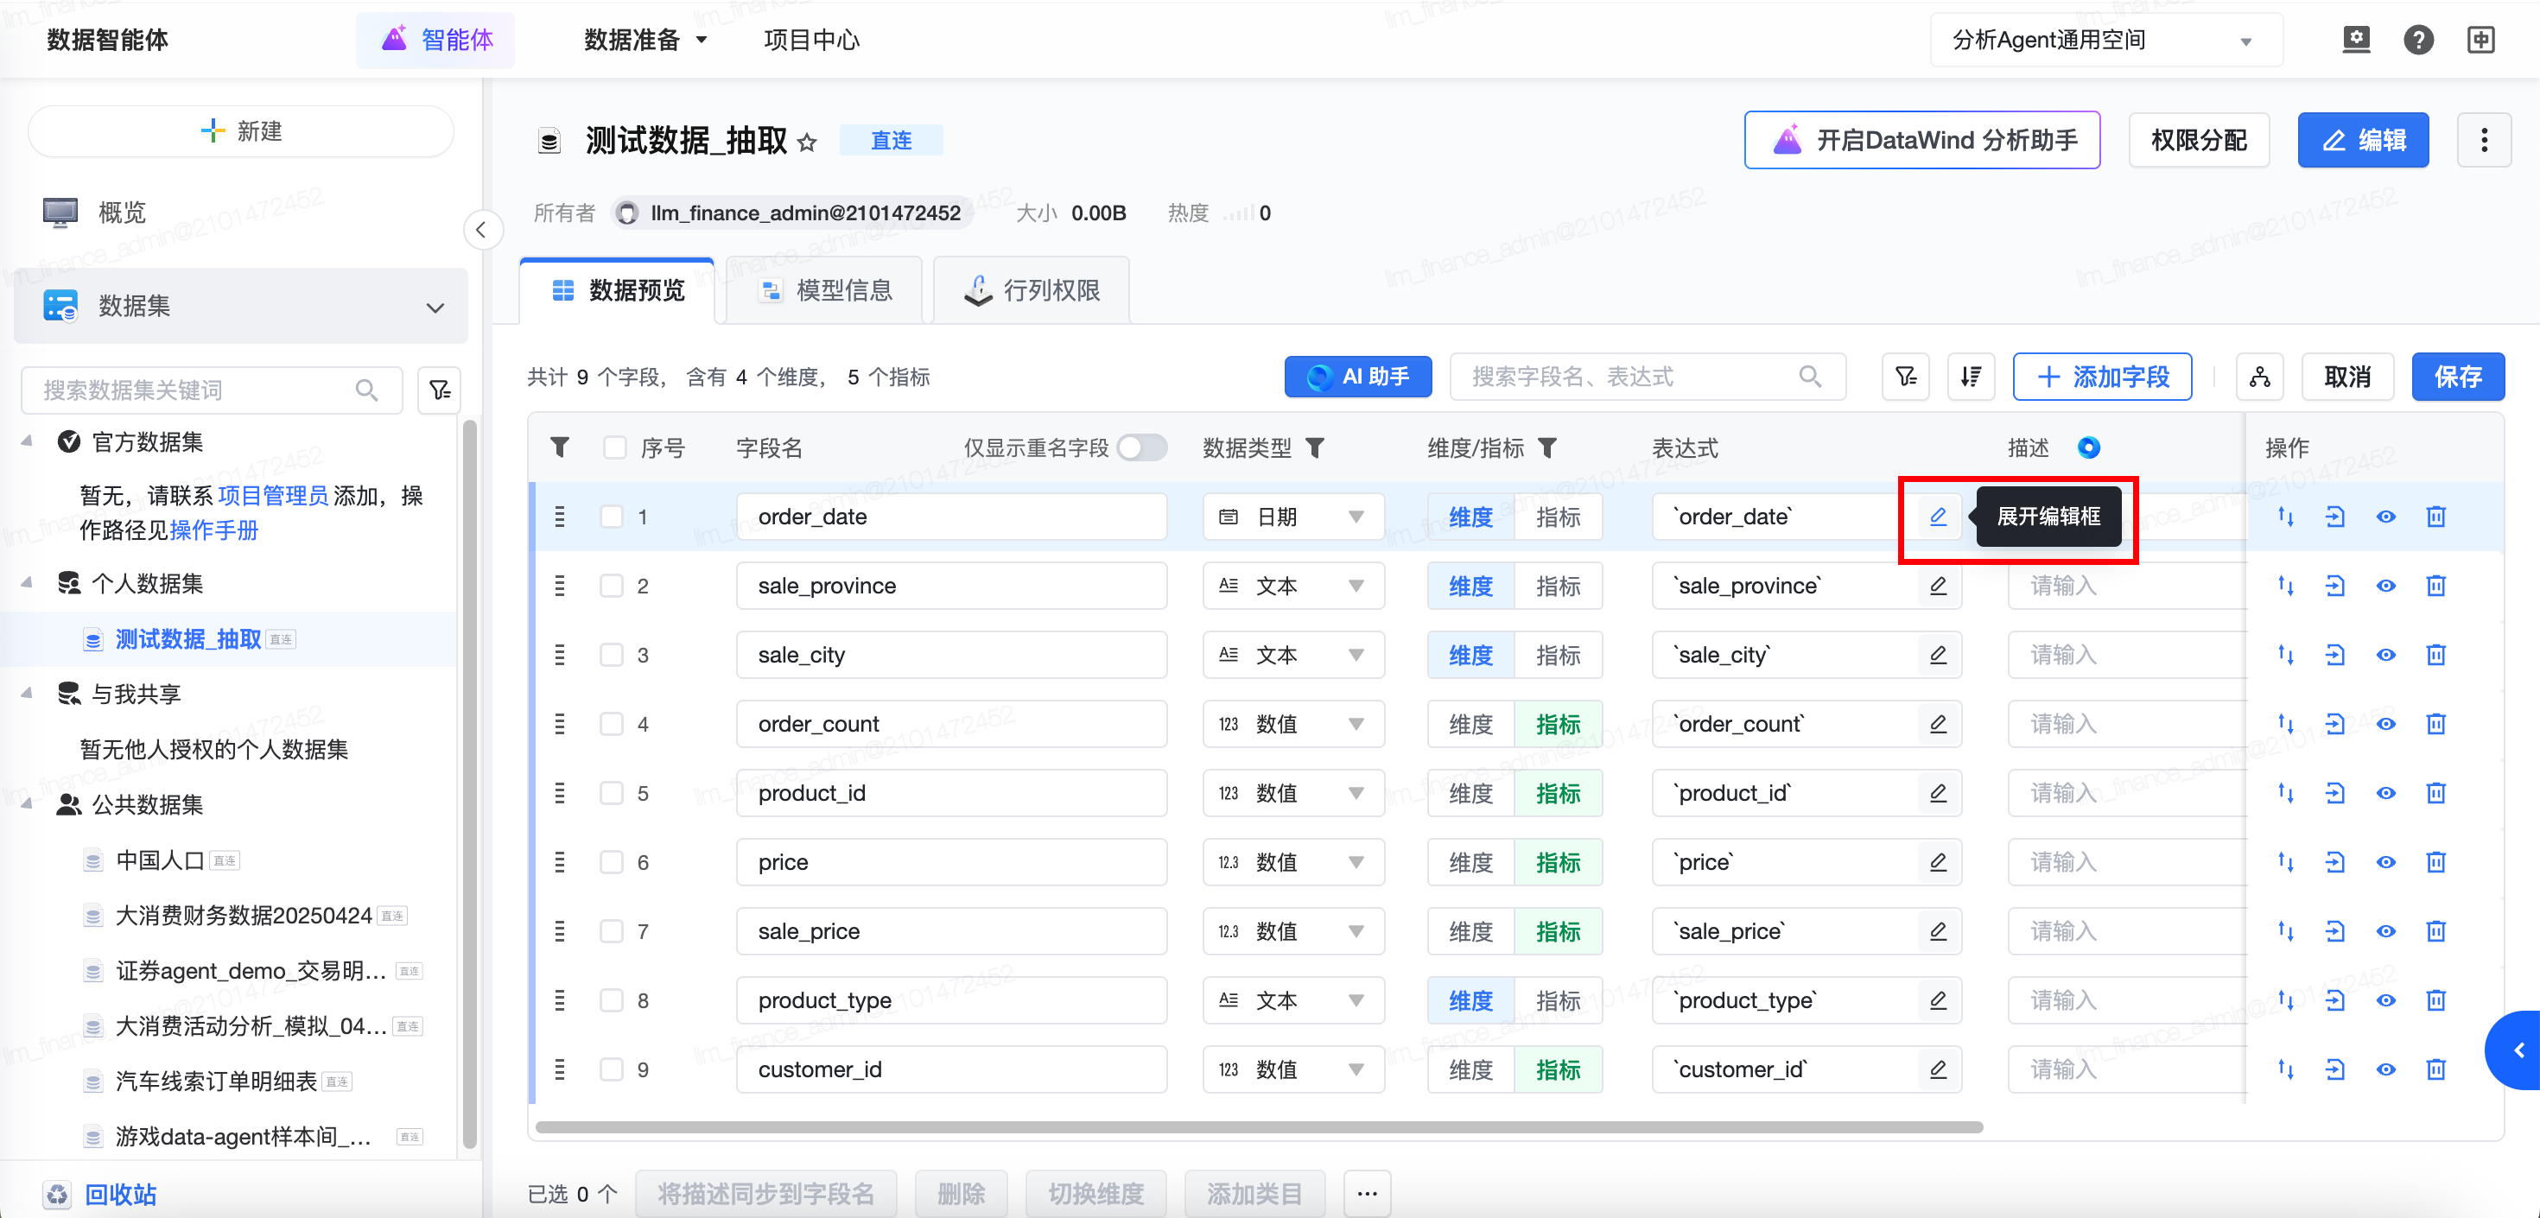Switch to the 模型信息 tab
Viewport: 2540px width, 1218px height.
click(824, 290)
